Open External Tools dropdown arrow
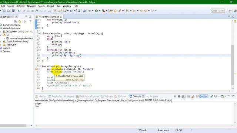The image size is (237, 133). pyautogui.click(x=107, y=11)
